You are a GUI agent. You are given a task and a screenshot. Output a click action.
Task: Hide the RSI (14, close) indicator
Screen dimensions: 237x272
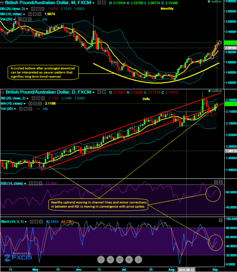point(31,183)
